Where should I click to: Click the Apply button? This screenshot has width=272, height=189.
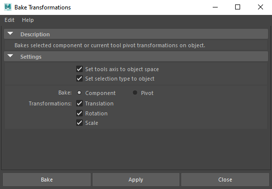(136, 180)
